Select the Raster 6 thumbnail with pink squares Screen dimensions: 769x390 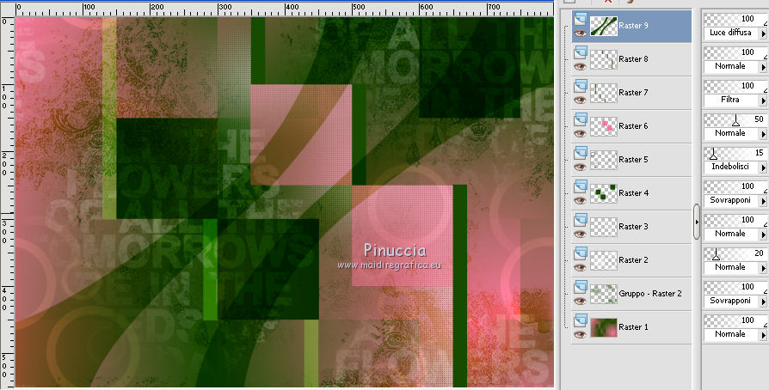603,126
